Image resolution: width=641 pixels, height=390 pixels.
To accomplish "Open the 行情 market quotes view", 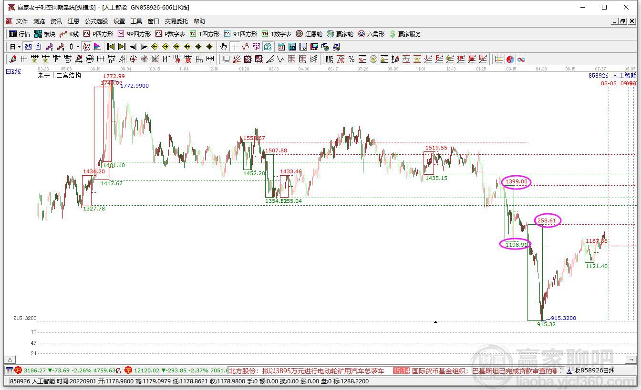I will point(20,34).
